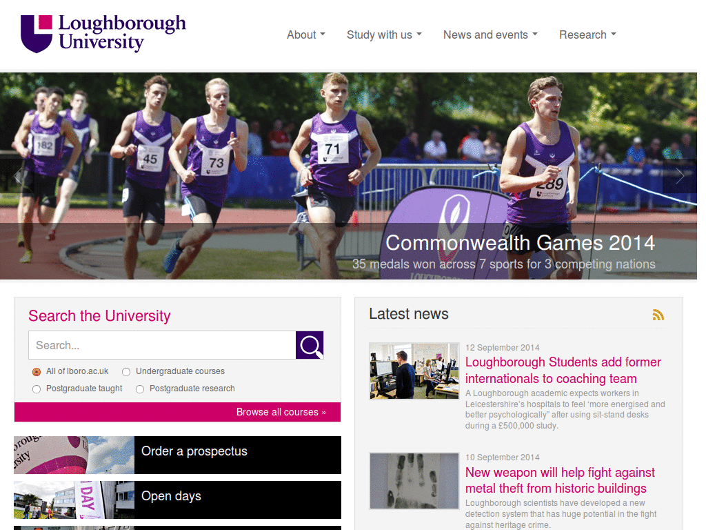Expand the About dropdown menu
Image resolution: width=706 pixels, height=530 pixels.
[x=306, y=35]
